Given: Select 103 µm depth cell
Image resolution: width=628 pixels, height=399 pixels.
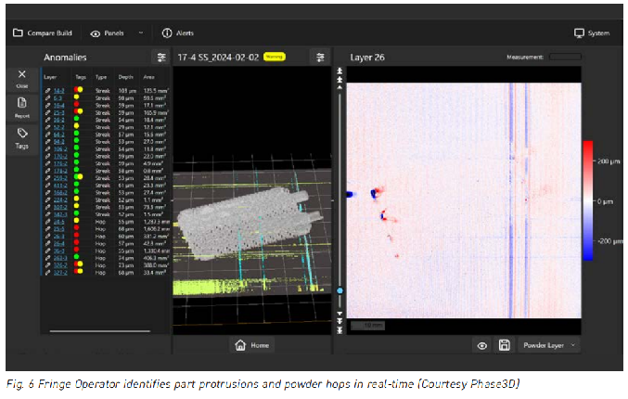Looking at the screenshot, I should click(x=127, y=91).
